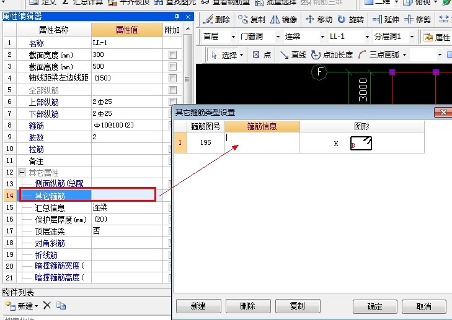The width and height of the screenshot is (452, 320).
Task: Click 新建 button in stirrup dialog
Action: 198,306
